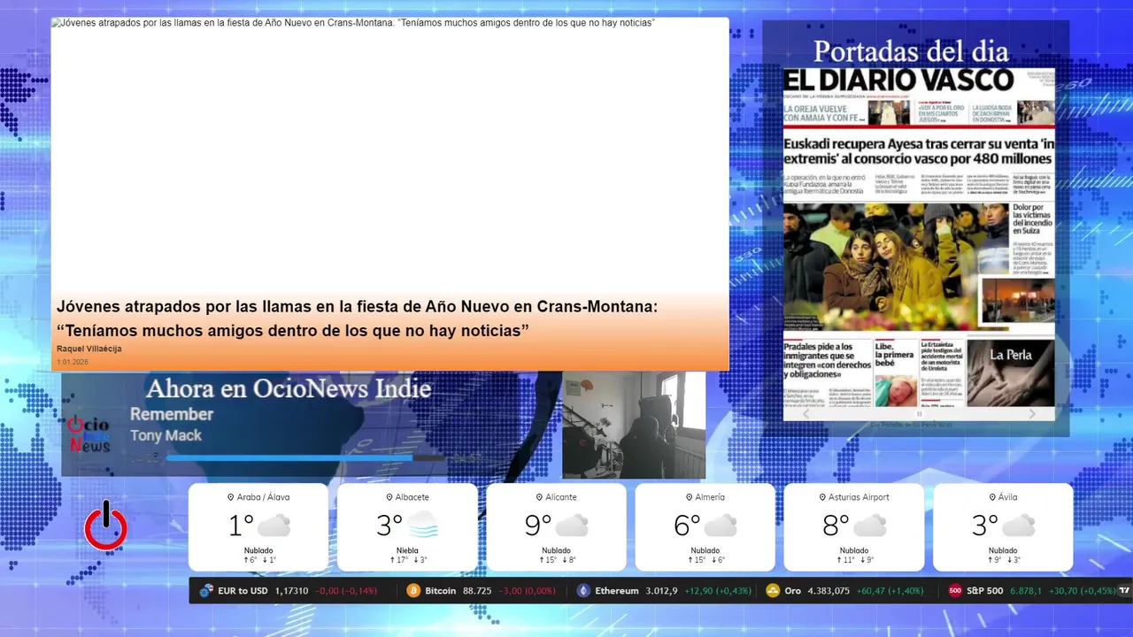Click the Euskadi recupera Ayesa headline
The width and height of the screenshot is (1133, 637).
(x=919, y=151)
